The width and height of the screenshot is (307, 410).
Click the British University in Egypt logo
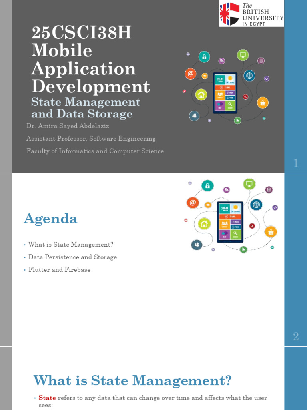tap(252, 13)
